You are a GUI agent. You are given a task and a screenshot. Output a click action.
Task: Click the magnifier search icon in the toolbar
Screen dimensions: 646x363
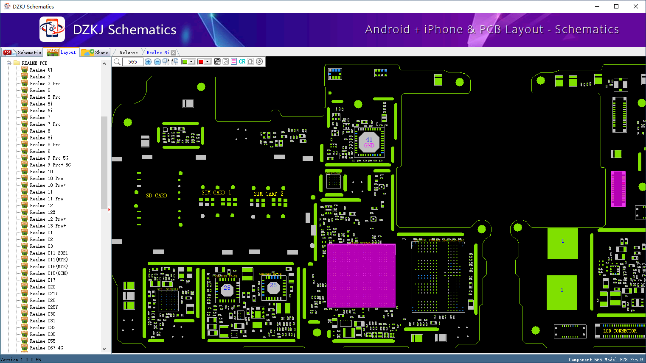pyautogui.click(x=117, y=62)
